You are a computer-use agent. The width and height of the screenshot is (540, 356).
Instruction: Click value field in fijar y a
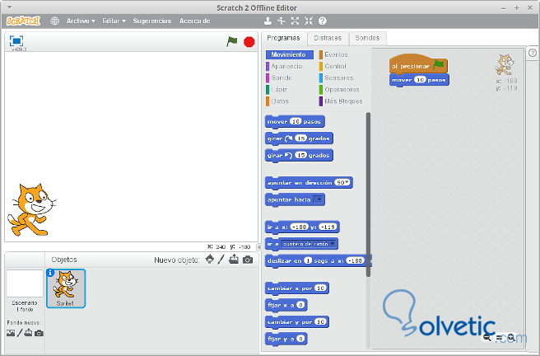(300, 339)
